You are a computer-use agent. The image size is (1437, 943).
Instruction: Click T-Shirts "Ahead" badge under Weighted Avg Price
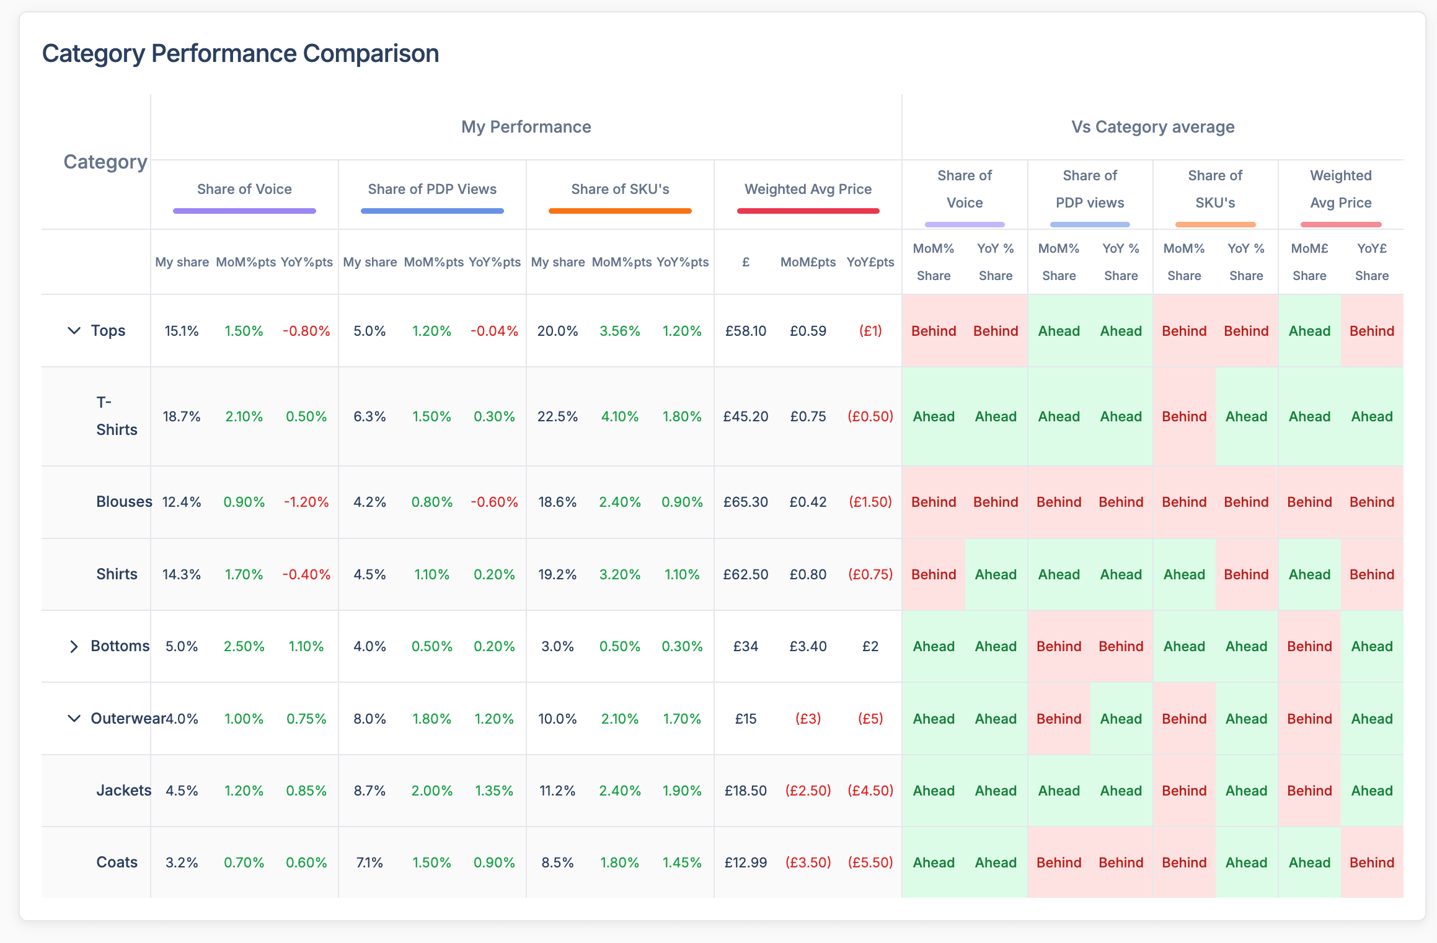coord(1309,416)
